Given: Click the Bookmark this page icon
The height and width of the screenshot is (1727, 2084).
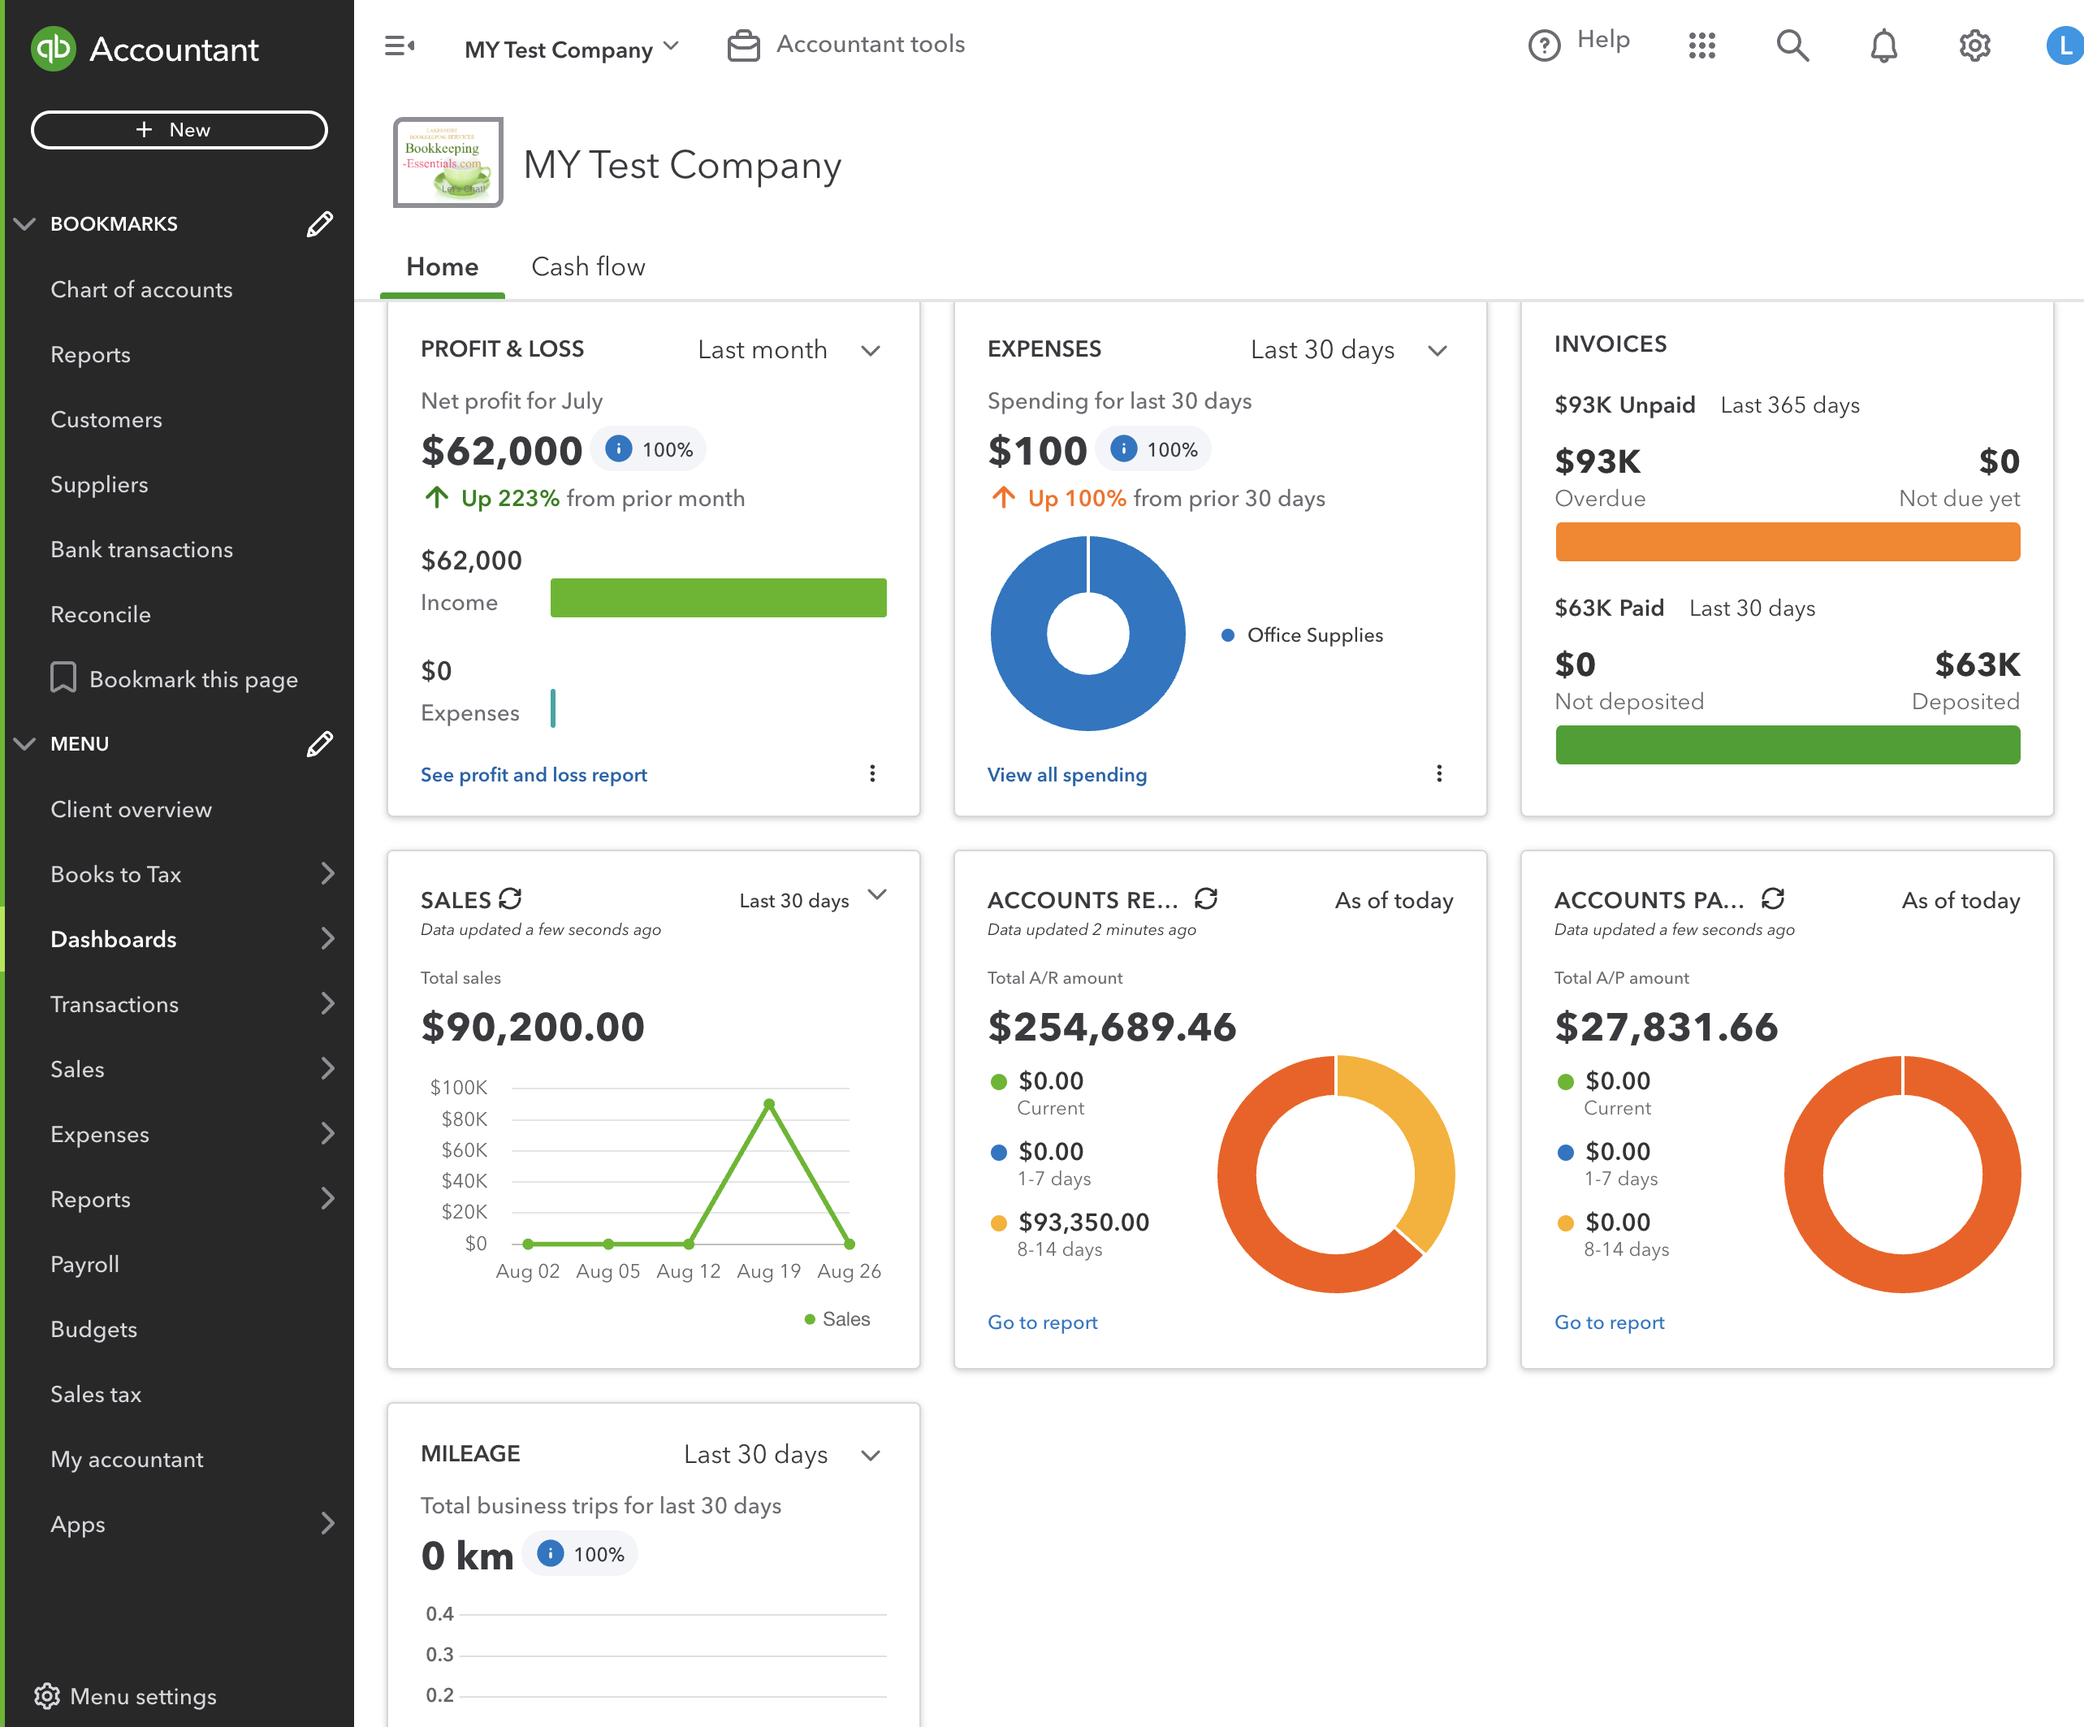Looking at the screenshot, I should tap(63, 678).
